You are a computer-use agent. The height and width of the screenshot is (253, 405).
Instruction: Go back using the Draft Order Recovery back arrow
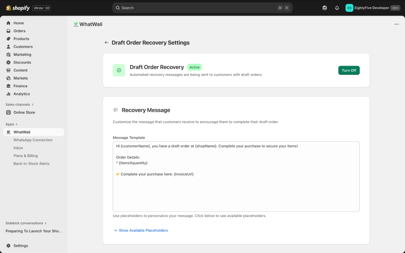pyautogui.click(x=106, y=43)
